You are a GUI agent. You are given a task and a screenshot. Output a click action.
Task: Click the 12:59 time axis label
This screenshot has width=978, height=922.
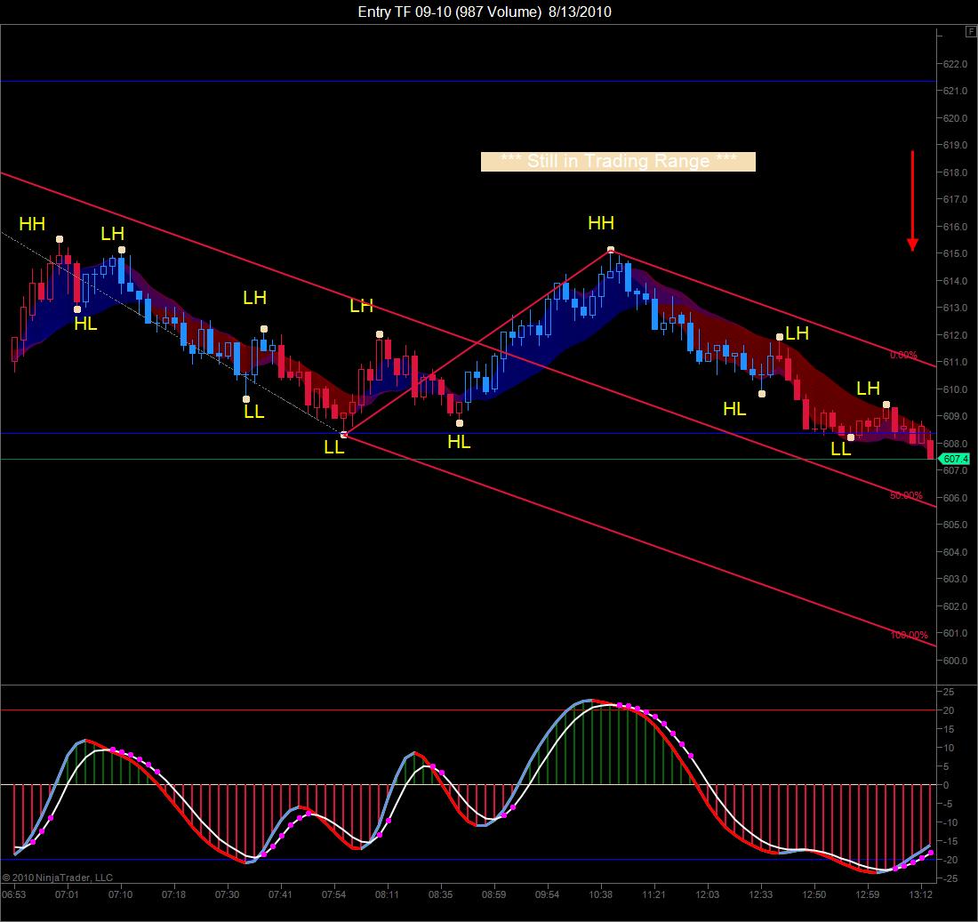pos(868,894)
